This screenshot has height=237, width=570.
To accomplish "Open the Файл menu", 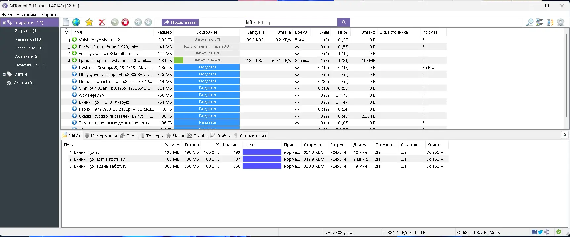I will [x=7, y=14].
